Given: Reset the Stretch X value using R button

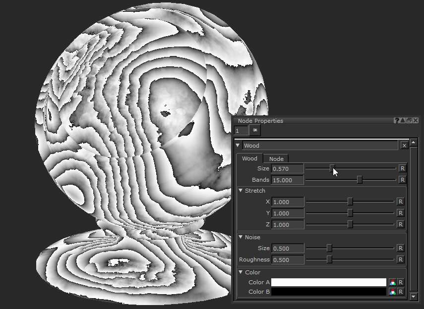Looking at the screenshot, I should pyautogui.click(x=401, y=202).
